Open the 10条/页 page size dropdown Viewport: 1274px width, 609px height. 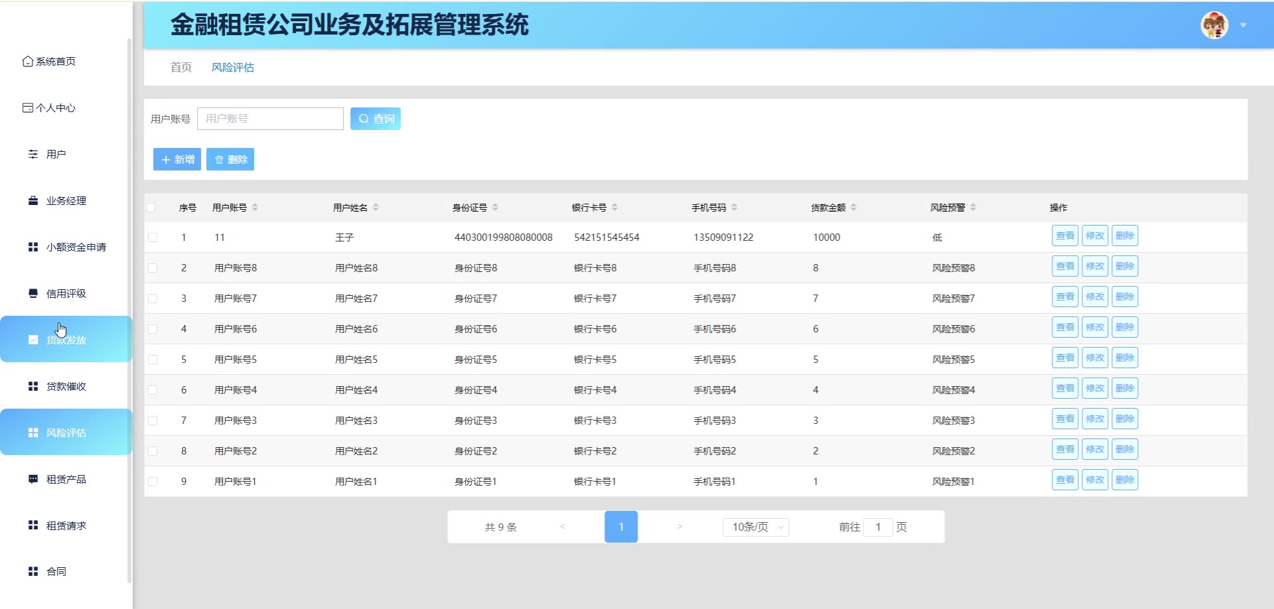tap(756, 527)
